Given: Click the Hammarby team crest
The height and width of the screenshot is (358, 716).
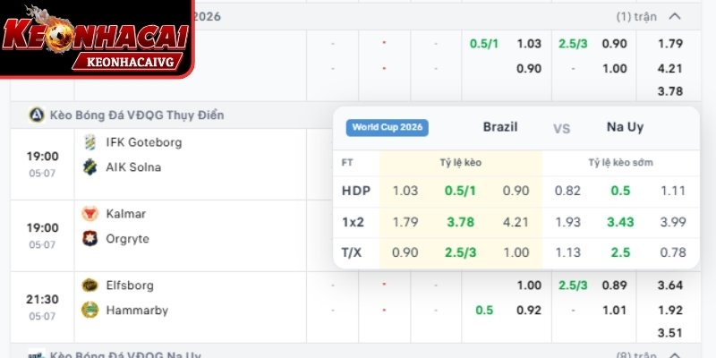Looking at the screenshot, I should click(x=89, y=310).
